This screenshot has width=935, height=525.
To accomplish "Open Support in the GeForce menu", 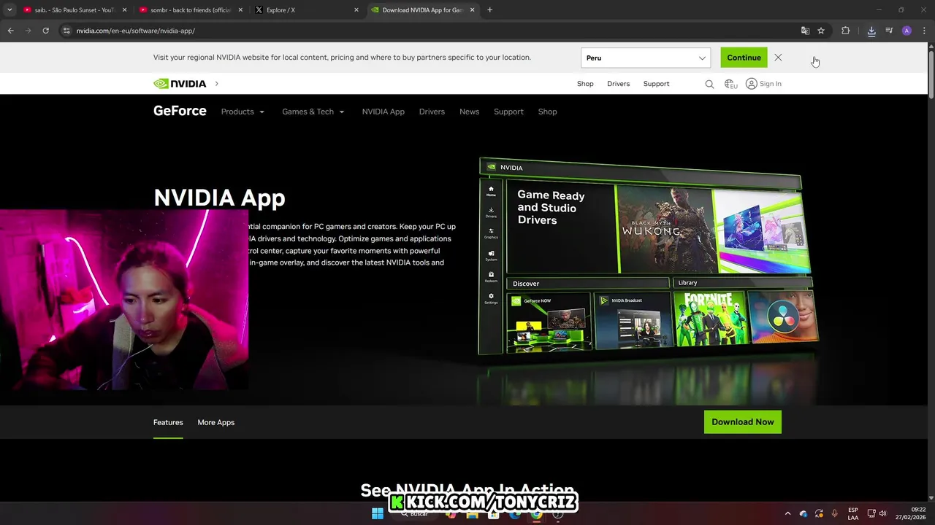I will pyautogui.click(x=508, y=112).
